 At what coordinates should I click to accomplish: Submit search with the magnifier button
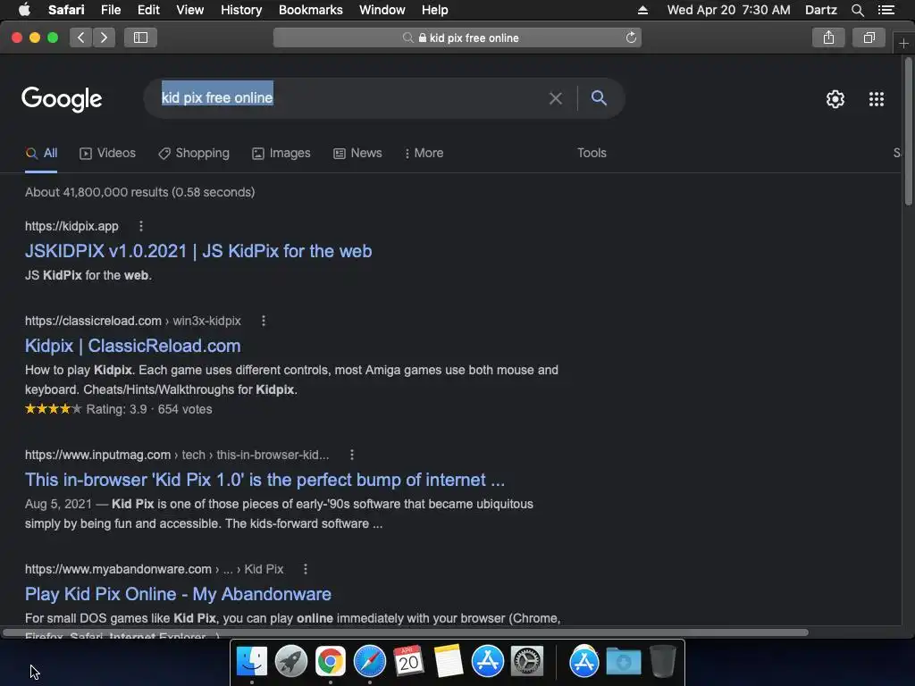[599, 98]
